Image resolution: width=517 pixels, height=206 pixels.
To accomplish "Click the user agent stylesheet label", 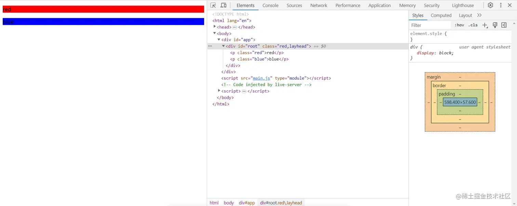I will 485,47.
